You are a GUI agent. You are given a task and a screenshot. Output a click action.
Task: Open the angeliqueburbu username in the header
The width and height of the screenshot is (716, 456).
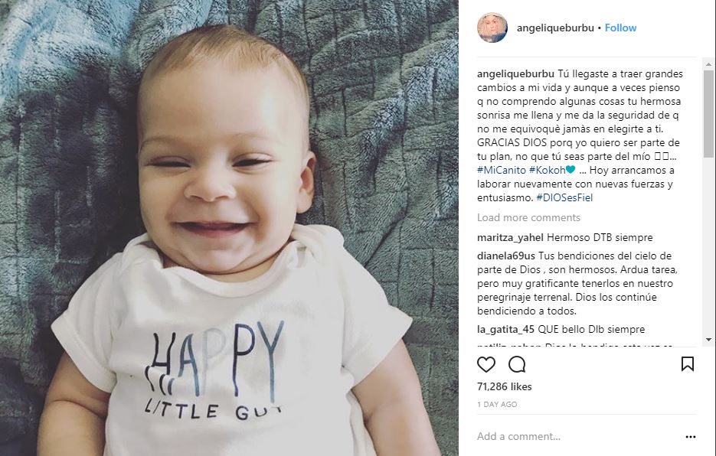click(x=555, y=28)
